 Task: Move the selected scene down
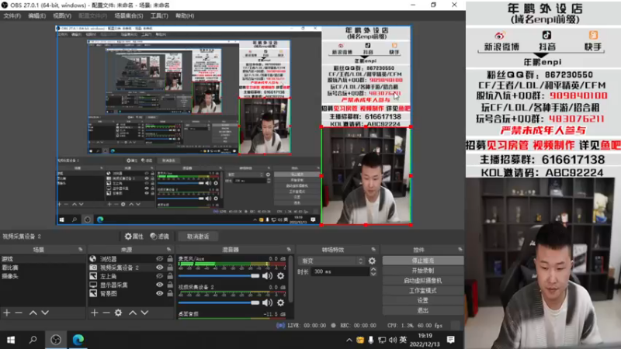[45, 313]
